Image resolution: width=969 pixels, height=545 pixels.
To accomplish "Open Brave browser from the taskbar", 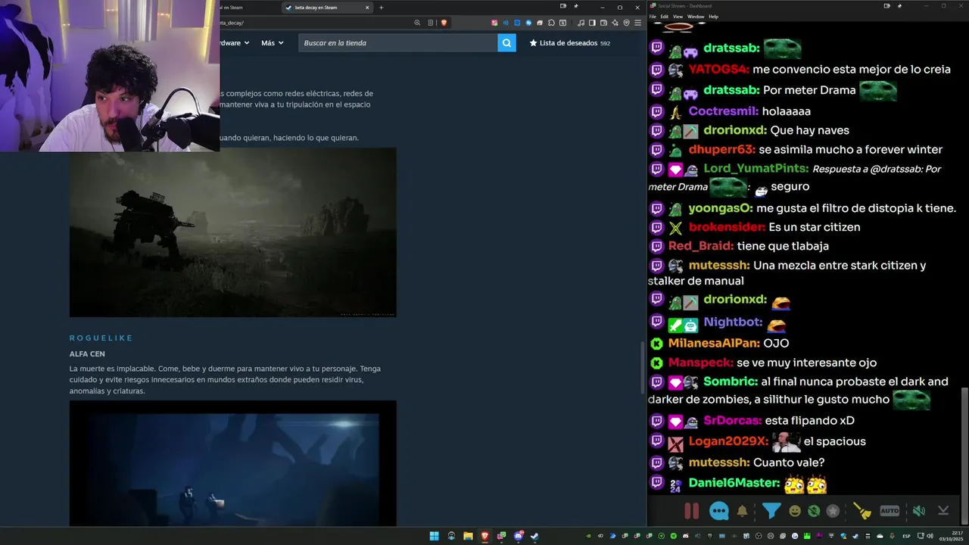I will pyautogui.click(x=484, y=536).
